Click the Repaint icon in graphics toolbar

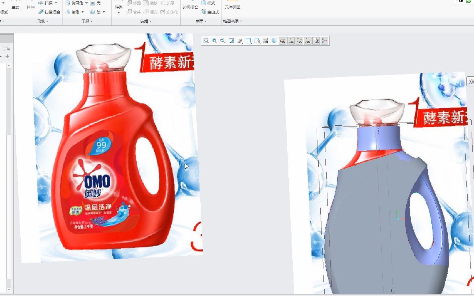(231, 41)
